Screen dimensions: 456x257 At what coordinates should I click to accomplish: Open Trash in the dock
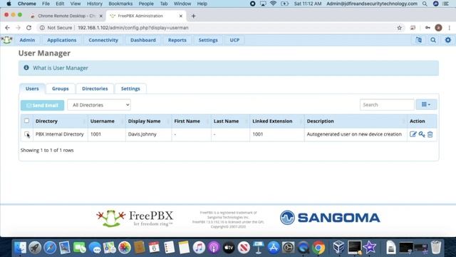click(435, 248)
